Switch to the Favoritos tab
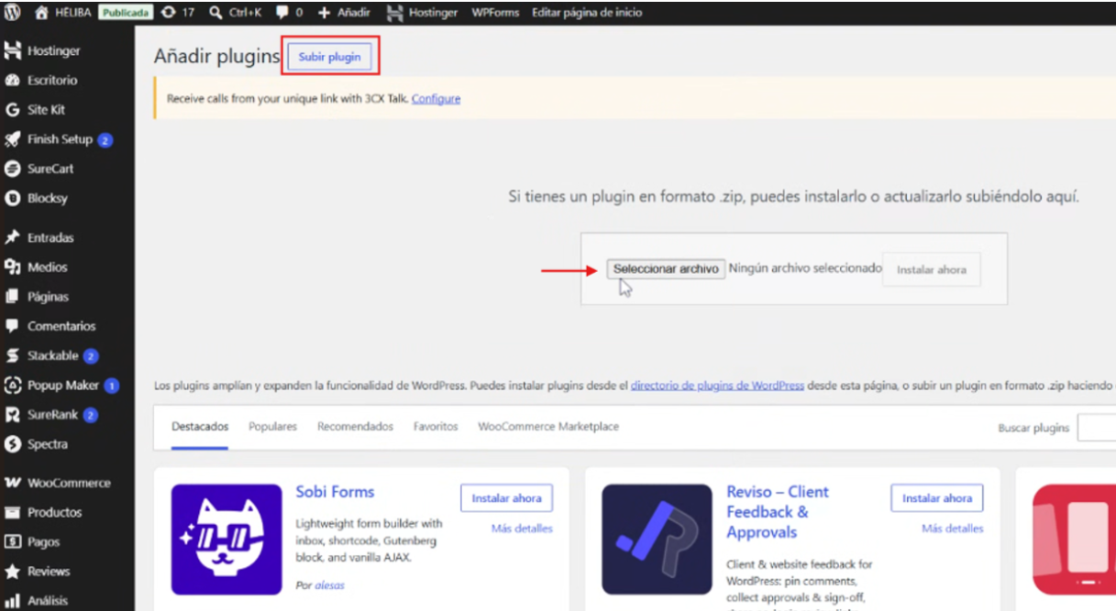Image resolution: width=1116 pixels, height=611 pixels. click(436, 427)
